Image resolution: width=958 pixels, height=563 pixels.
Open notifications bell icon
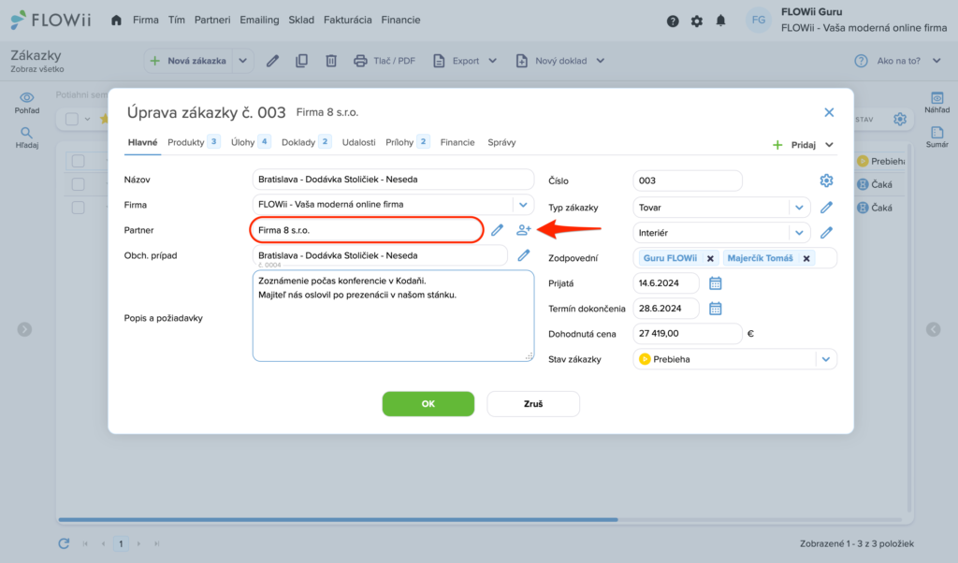721,21
